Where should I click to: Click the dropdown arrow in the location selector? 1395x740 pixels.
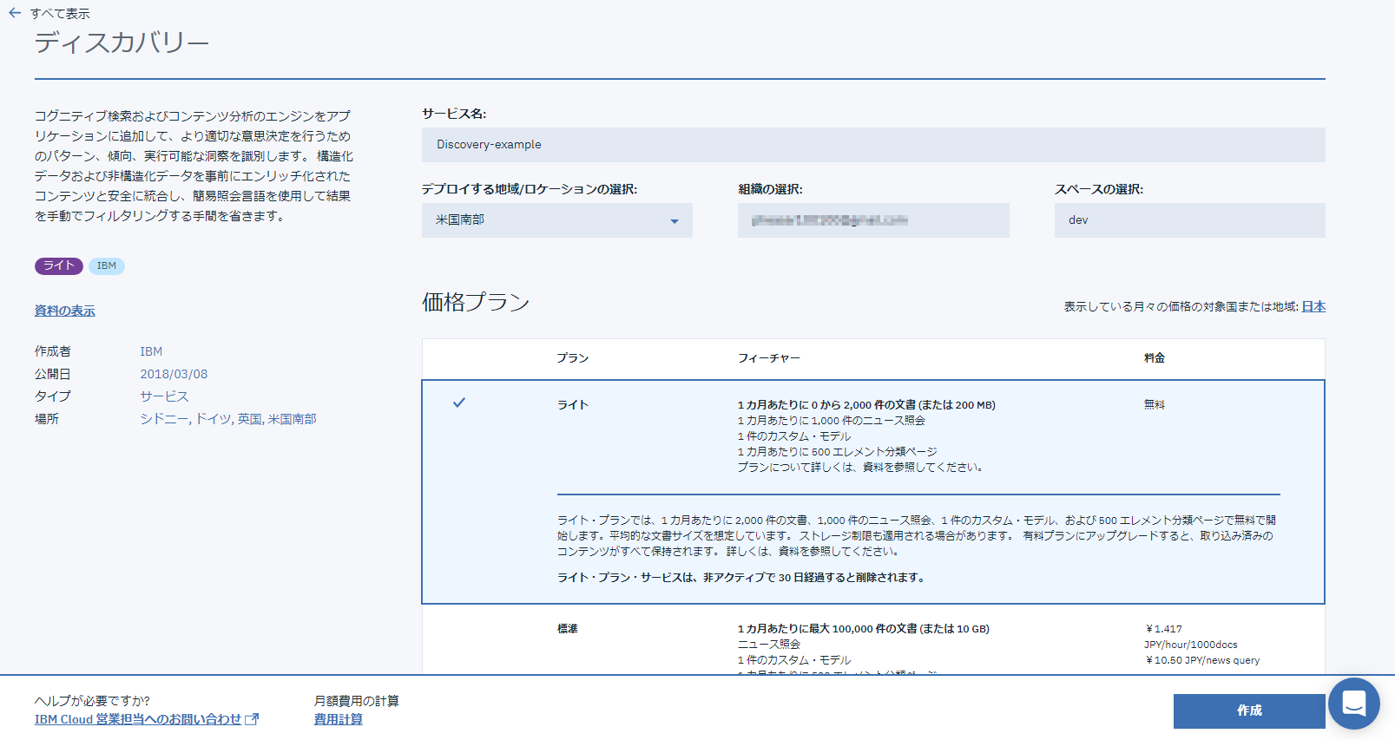coord(674,221)
